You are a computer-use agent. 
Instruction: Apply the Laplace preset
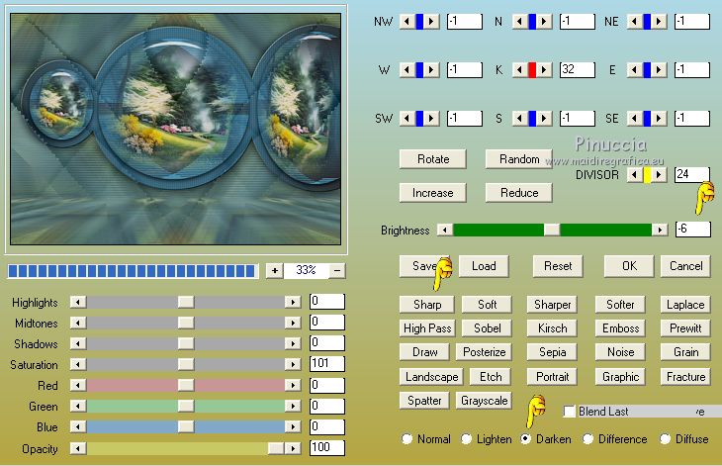[685, 305]
